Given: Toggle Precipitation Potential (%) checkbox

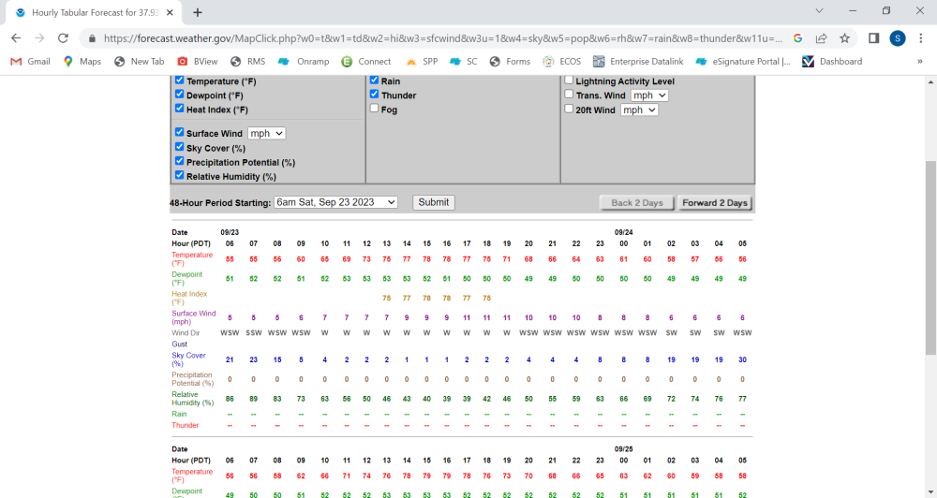Looking at the screenshot, I should pyautogui.click(x=179, y=161).
